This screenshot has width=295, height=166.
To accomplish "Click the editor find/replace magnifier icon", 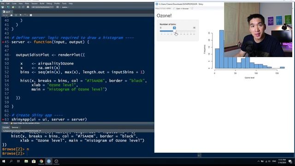I will coord(21,15).
